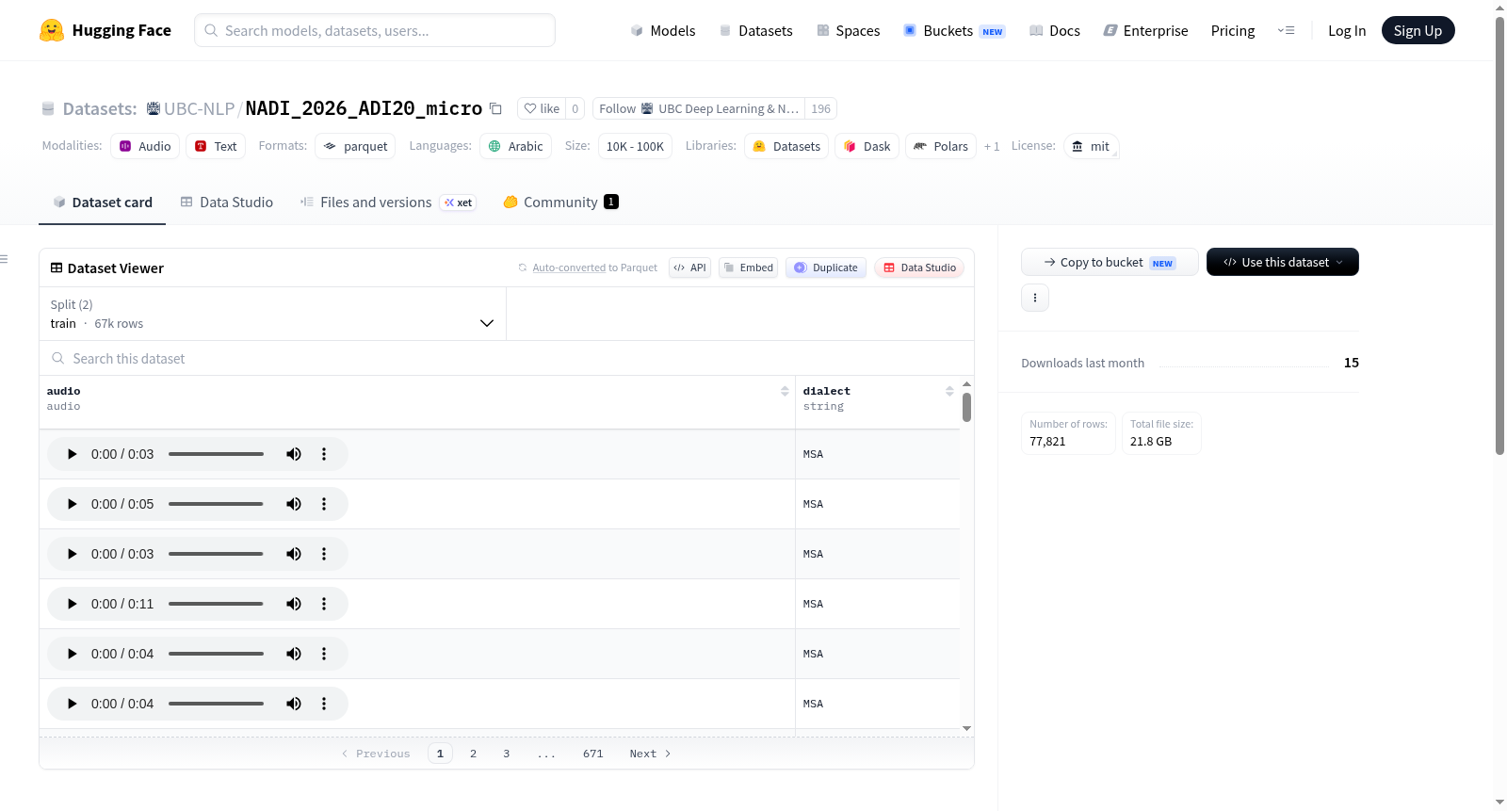Open Data Studio from viewer header
The width and height of the screenshot is (1507, 811).
919,268
